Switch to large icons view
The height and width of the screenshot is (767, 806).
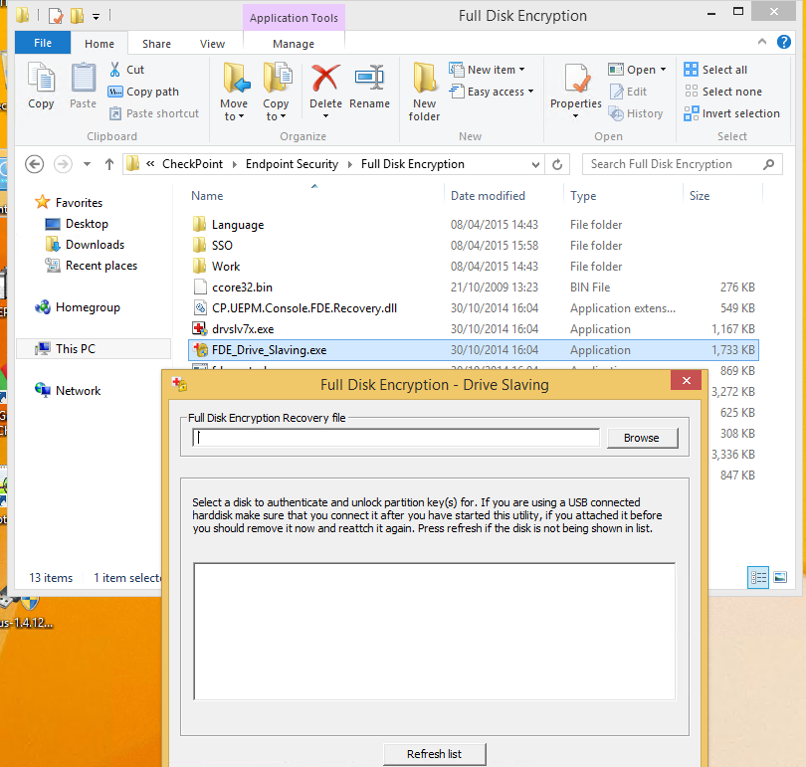[780, 577]
